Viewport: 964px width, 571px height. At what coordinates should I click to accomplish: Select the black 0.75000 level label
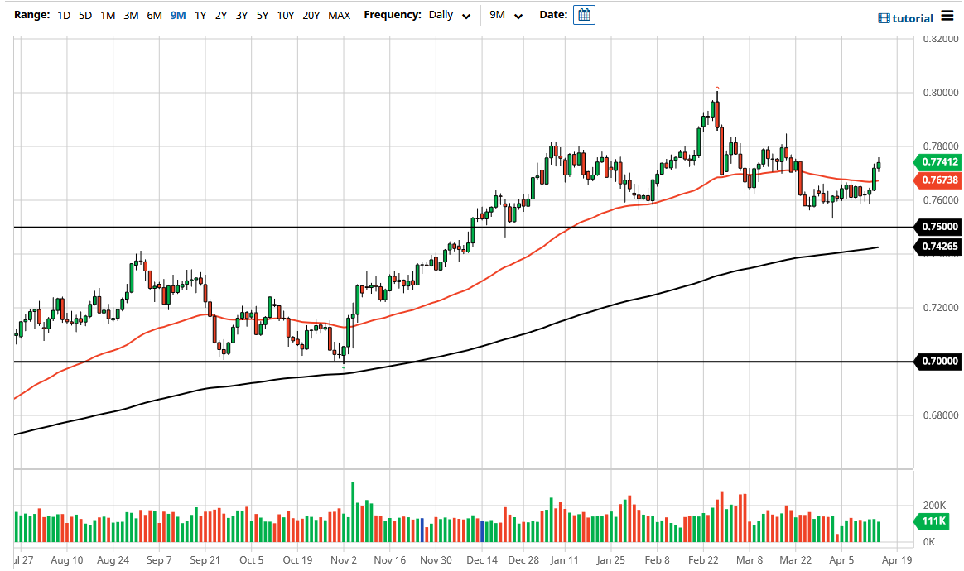[x=939, y=226]
